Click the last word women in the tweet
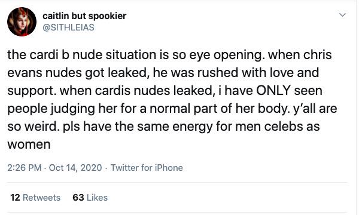 (29, 145)
